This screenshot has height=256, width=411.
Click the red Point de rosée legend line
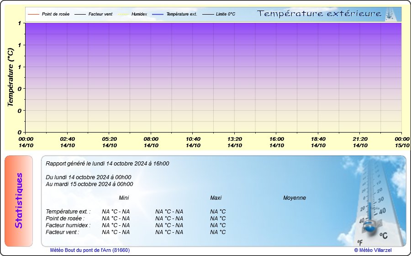(33, 14)
